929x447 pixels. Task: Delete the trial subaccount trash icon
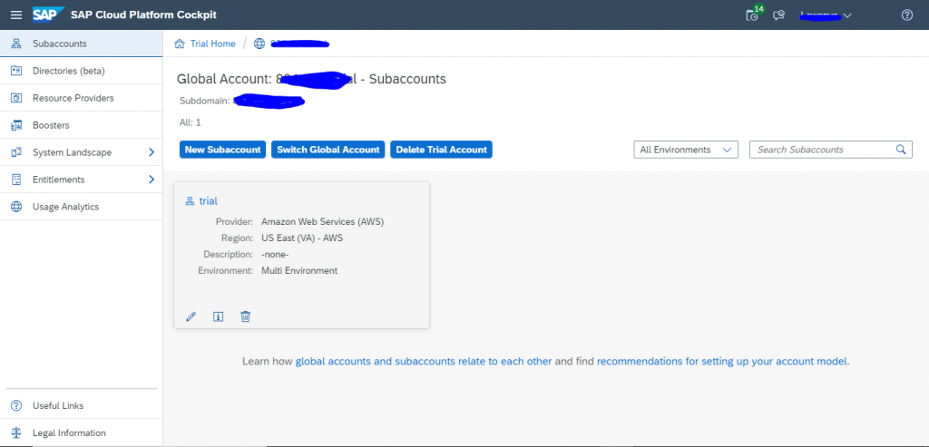245,316
